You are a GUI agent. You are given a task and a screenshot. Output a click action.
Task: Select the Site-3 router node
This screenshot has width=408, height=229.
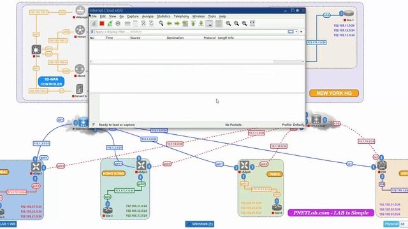(x=108, y=211)
